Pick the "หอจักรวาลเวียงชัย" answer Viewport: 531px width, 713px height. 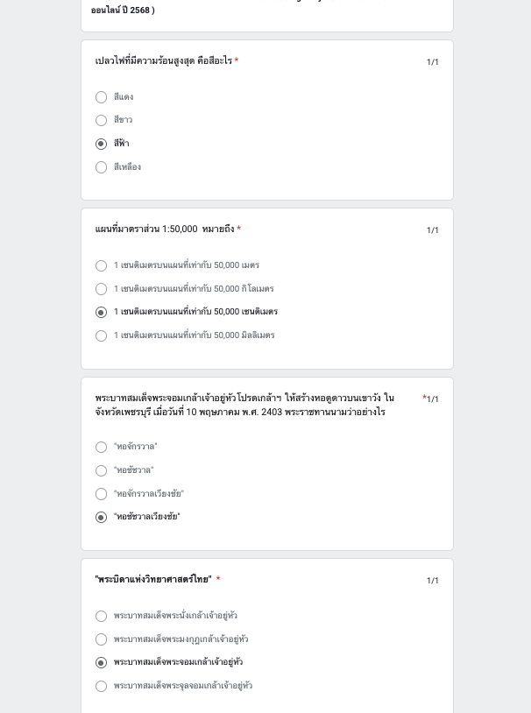[102, 494]
